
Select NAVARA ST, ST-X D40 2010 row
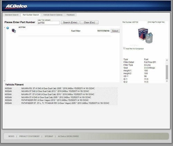pos(61,94)
